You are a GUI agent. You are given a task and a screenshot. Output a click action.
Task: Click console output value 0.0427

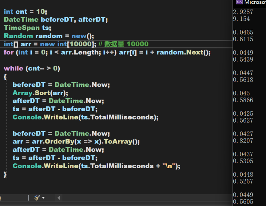click(x=243, y=134)
